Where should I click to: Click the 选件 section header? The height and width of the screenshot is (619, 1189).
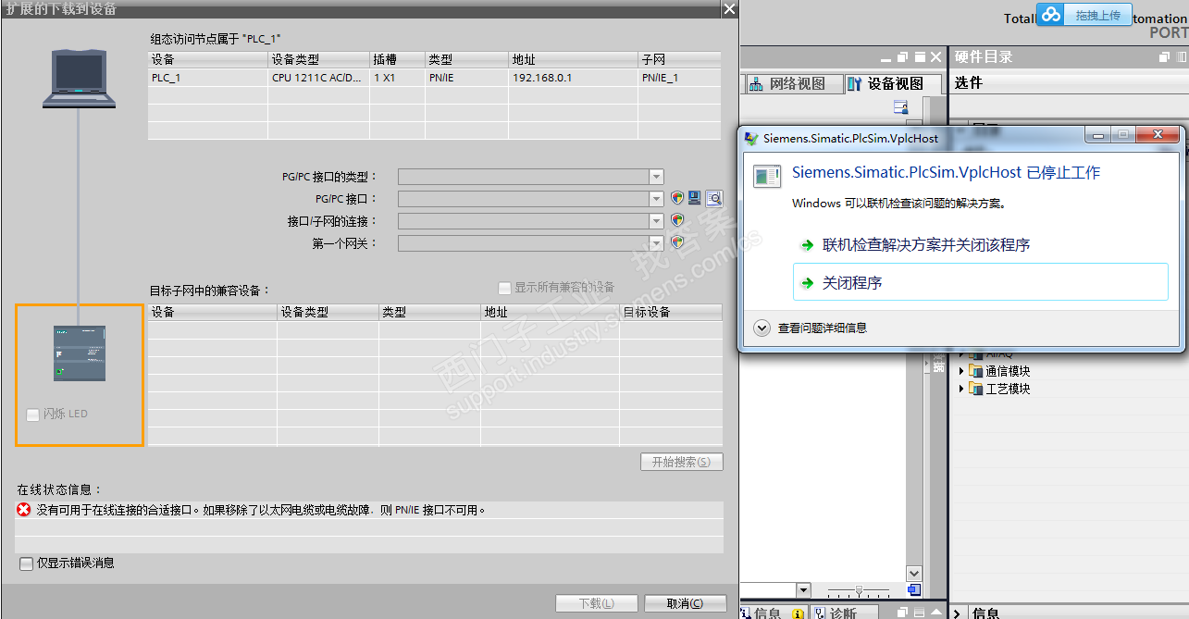pyautogui.click(x=1069, y=82)
